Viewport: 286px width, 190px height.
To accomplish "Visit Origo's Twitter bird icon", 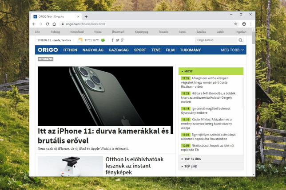I will point(117,40).
